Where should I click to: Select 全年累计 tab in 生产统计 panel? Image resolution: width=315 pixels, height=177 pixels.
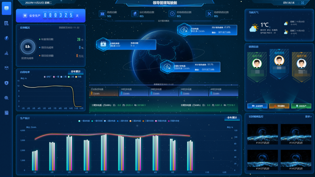tap(232, 118)
